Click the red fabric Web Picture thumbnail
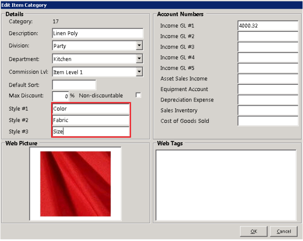Image resolution: width=303 pixels, height=241 pixels. pos(75,184)
